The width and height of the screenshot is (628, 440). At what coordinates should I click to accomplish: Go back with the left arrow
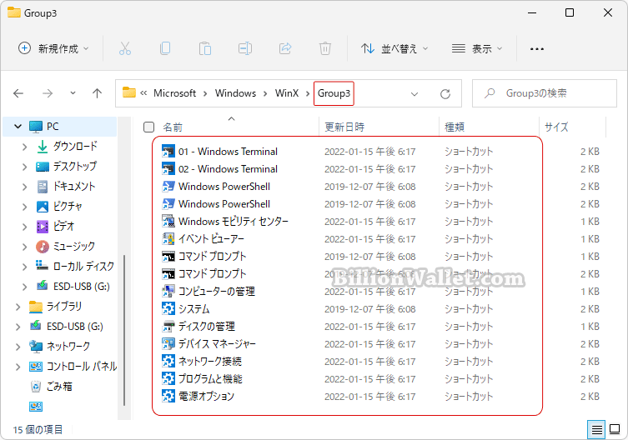(18, 93)
